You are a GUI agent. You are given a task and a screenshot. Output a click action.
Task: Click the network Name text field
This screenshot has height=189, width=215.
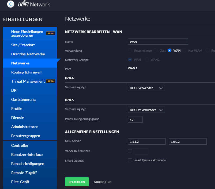158,42
